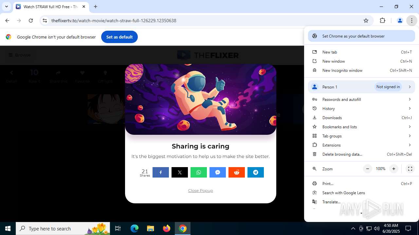
Task: Expand Passwords and autofill submenu
Action: [x=361, y=100]
